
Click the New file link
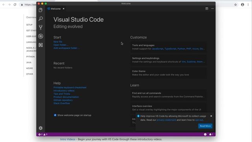tap(58, 42)
